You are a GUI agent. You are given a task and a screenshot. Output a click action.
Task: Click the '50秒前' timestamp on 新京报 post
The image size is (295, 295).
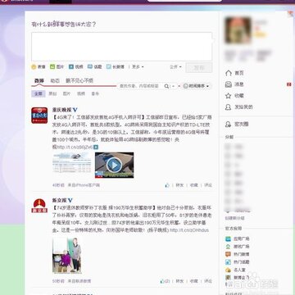(58, 281)
